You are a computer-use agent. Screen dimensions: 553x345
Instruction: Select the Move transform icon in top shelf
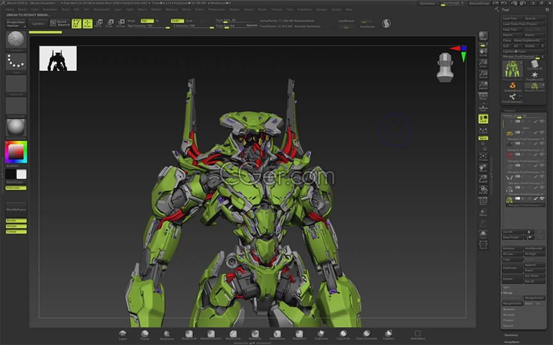[x=99, y=24]
